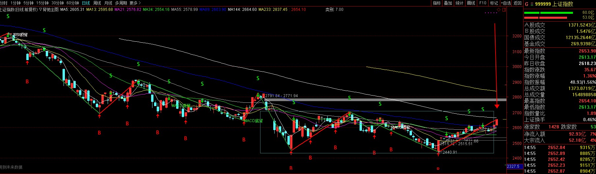Click the diamond icon above the chart
The width and height of the screenshot is (596, 174).
click(499, 10)
